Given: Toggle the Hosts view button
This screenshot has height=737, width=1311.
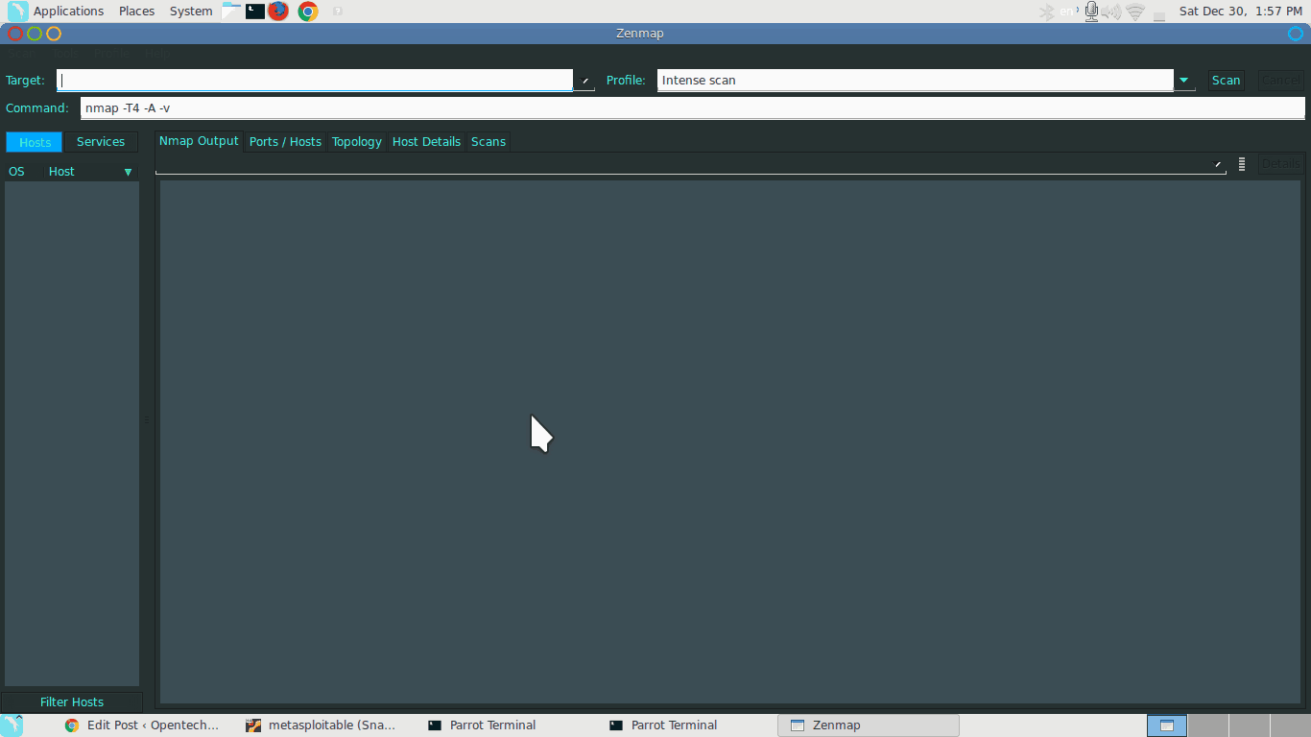Looking at the screenshot, I should pos(35,142).
